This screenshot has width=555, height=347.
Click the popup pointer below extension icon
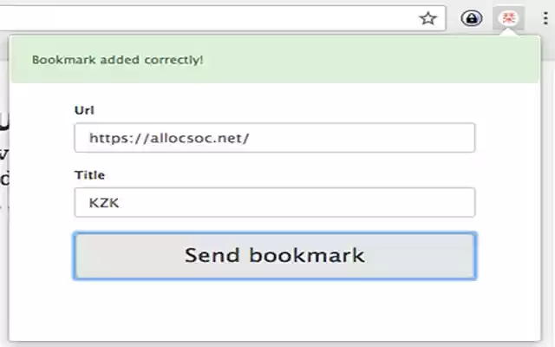point(510,33)
